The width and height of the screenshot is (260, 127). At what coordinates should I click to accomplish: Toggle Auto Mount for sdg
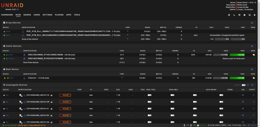click(195, 115)
